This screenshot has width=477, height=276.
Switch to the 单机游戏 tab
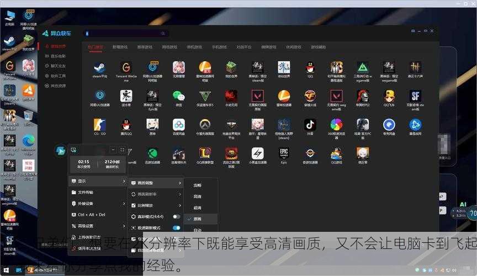pos(194,47)
